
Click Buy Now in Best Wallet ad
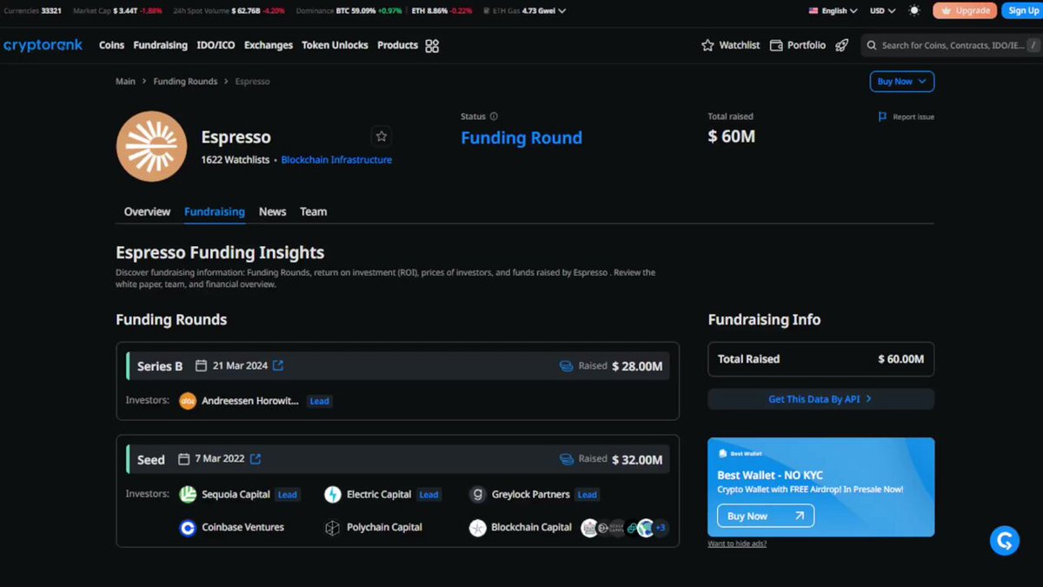pyautogui.click(x=765, y=516)
